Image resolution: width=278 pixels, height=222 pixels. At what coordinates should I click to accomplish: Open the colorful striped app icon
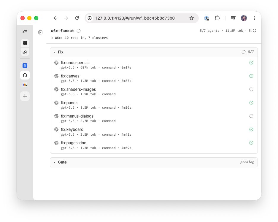(x=25, y=85)
